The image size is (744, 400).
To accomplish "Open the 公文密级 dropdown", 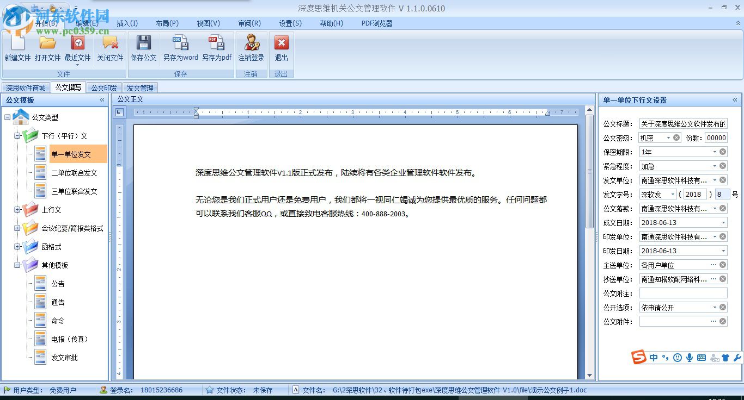I will (668, 138).
